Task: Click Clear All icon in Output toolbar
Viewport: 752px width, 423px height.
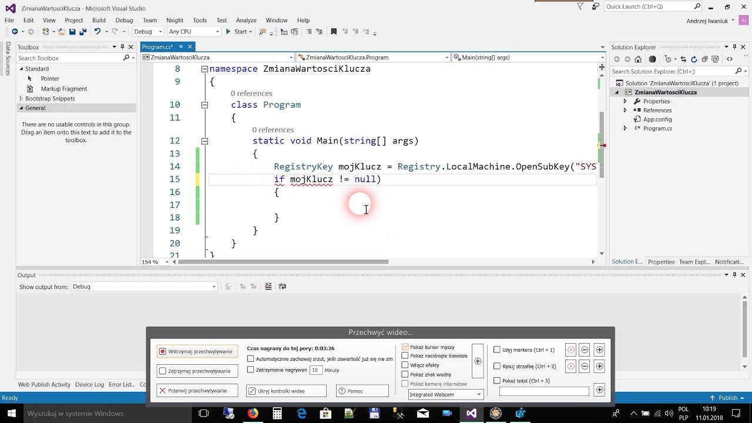Action: pyautogui.click(x=268, y=286)
